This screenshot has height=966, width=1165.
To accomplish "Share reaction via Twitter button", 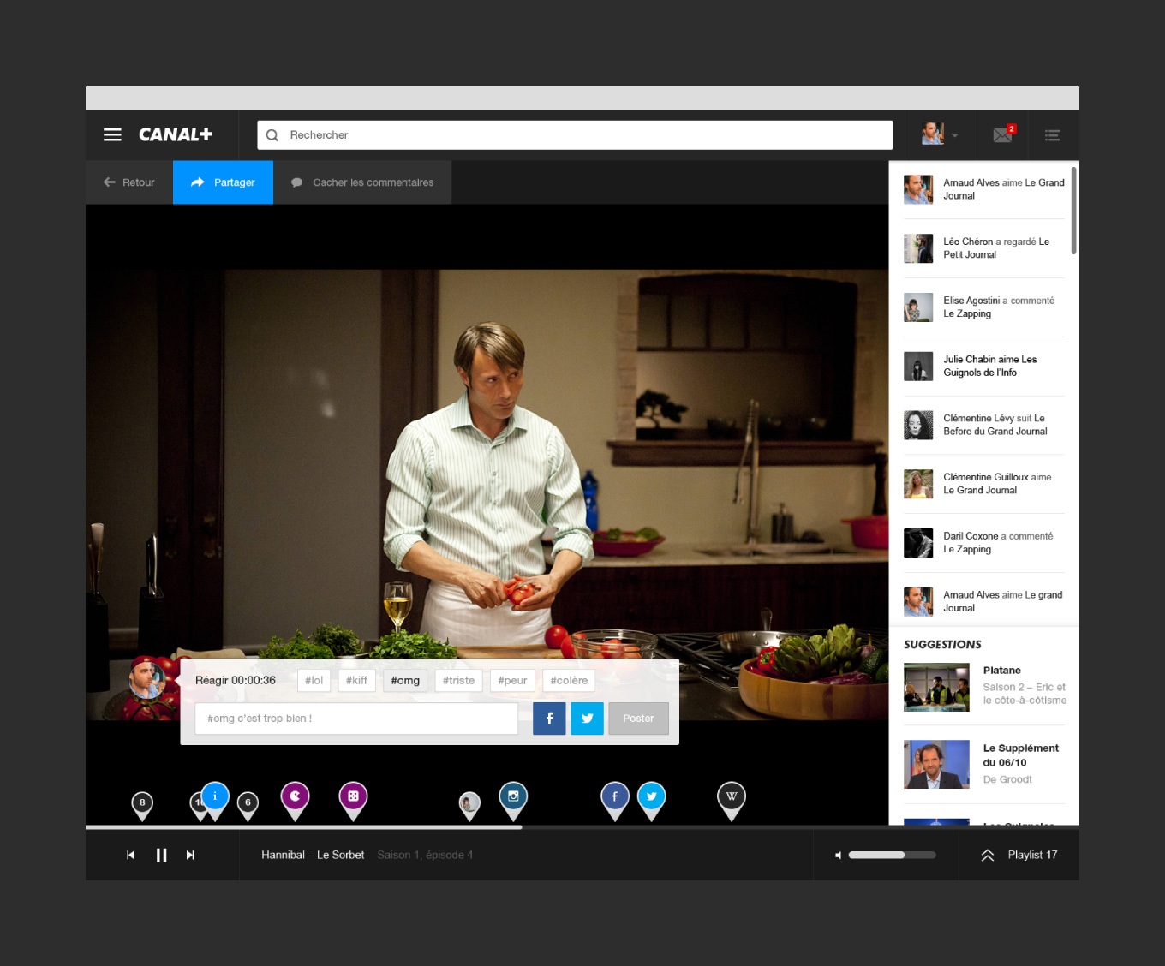I will click(588, 719).
